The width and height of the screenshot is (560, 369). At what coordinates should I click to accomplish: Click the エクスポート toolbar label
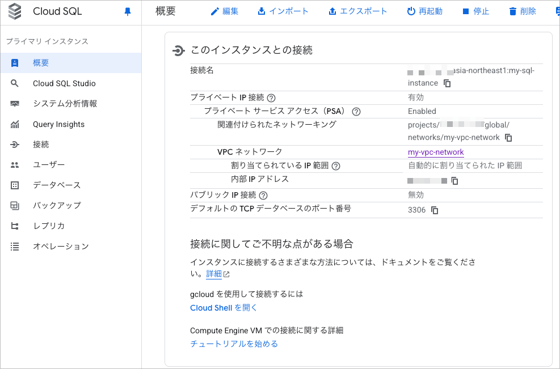[x=363, y=11]
